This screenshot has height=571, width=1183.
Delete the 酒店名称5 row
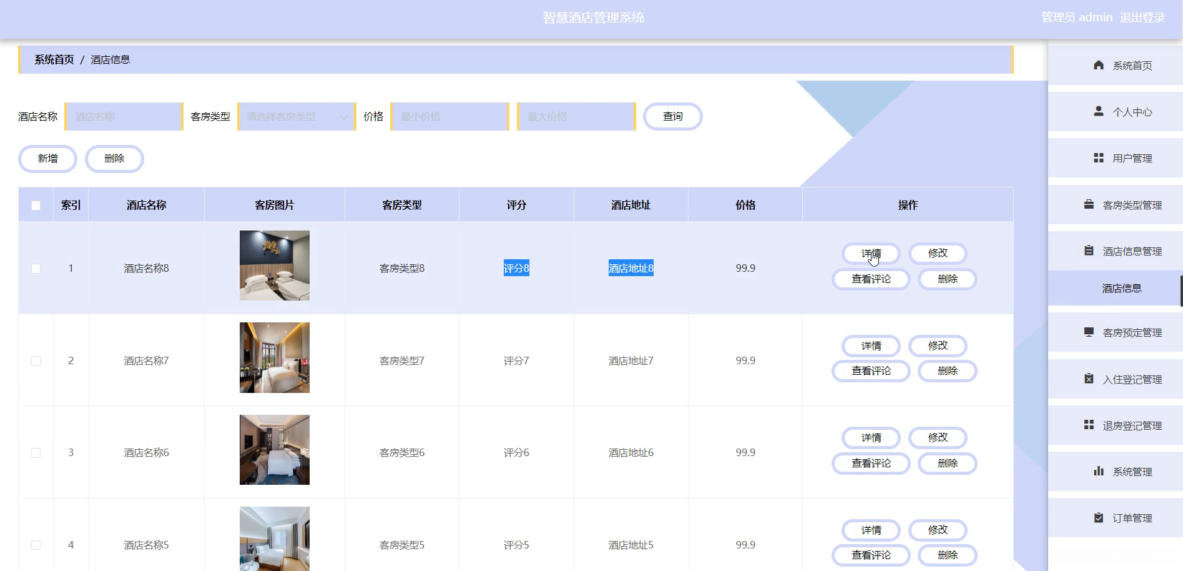[948, 555]
